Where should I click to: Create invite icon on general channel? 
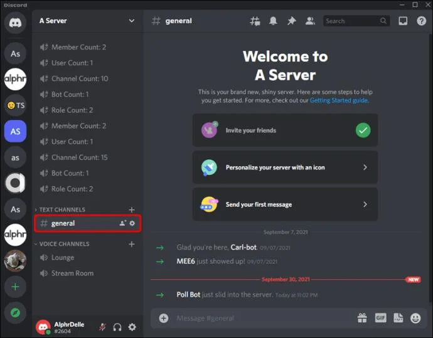123,223
